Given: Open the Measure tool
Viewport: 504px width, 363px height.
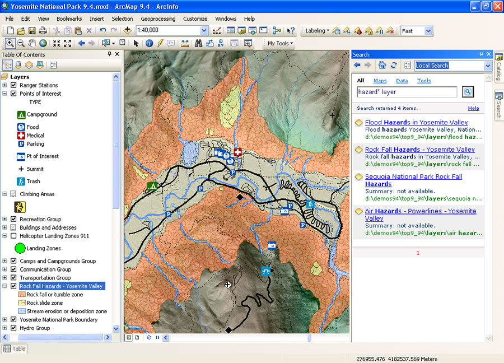Looking at the screenshot, I should 185,43.
